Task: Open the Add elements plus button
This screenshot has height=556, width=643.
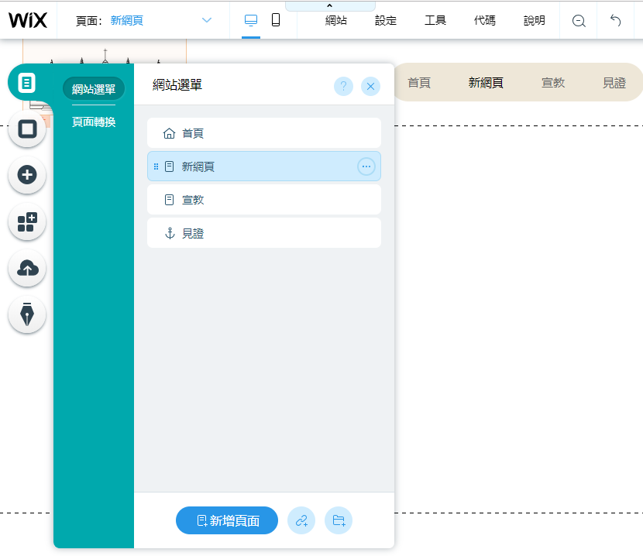Action: pyautogui.click(x=27, y=175)
